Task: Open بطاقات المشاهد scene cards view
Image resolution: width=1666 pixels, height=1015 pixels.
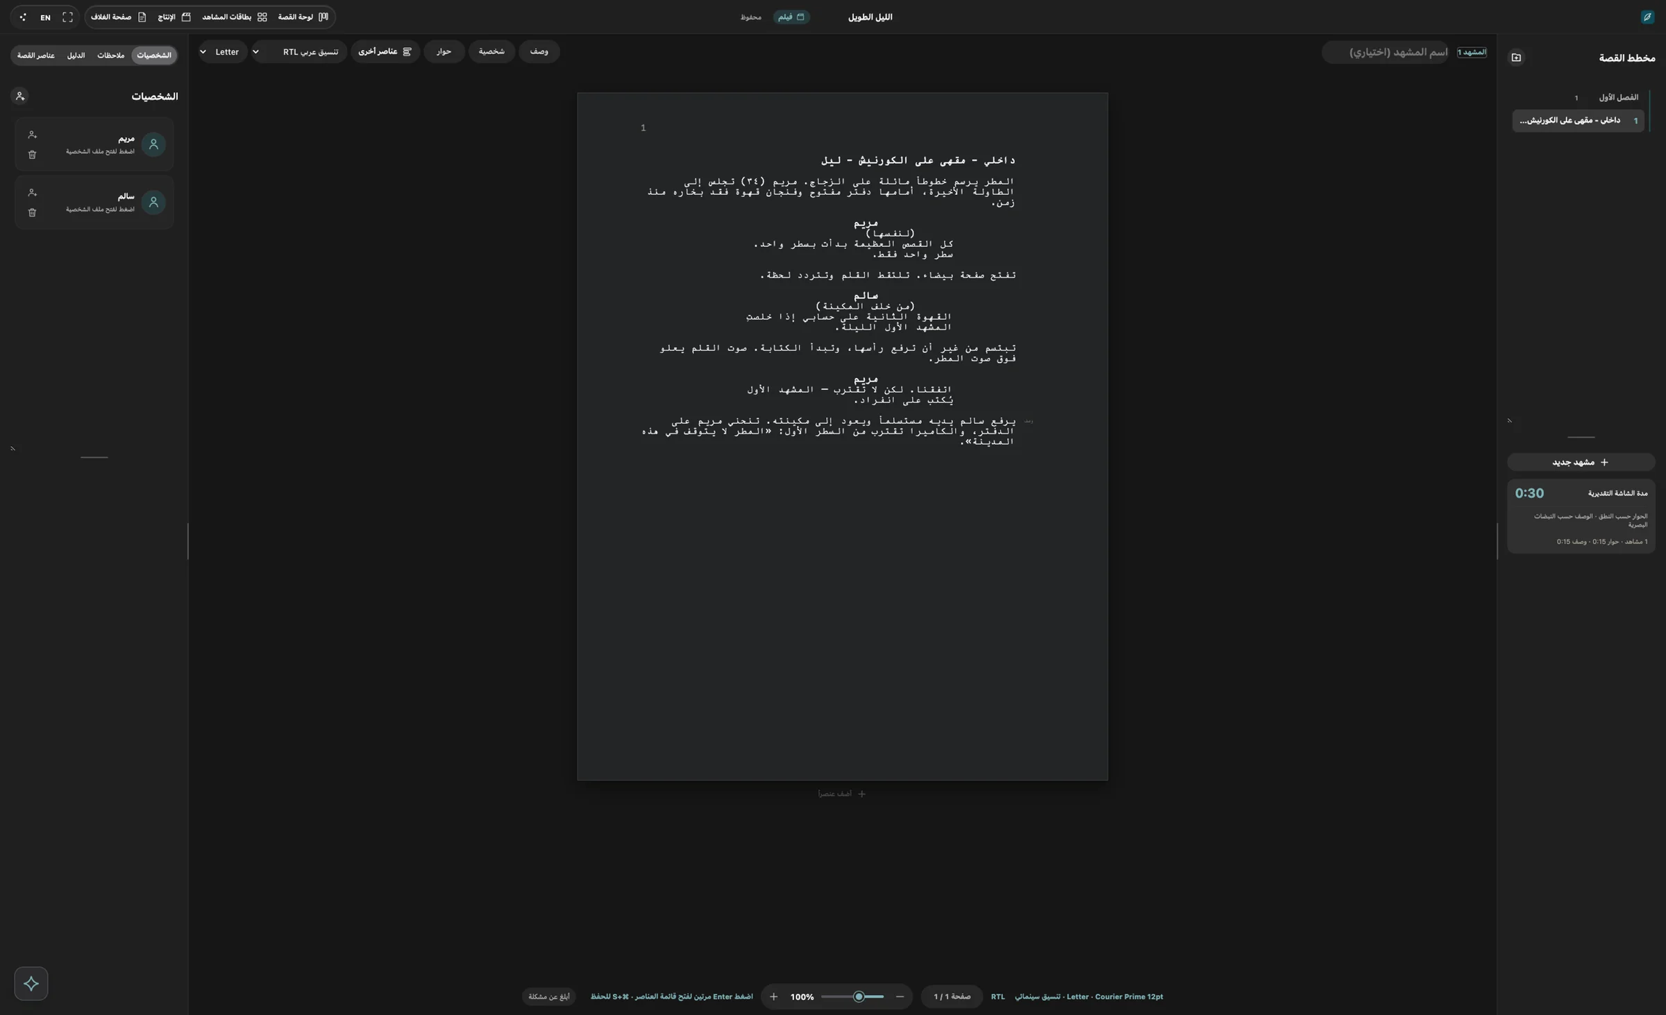Action: pyautogui.click(x=235, y=17)
